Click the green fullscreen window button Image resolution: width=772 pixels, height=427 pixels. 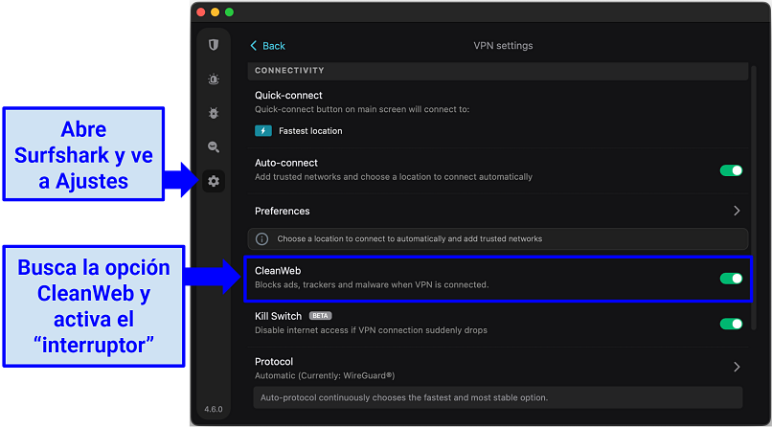coord(230,12)
